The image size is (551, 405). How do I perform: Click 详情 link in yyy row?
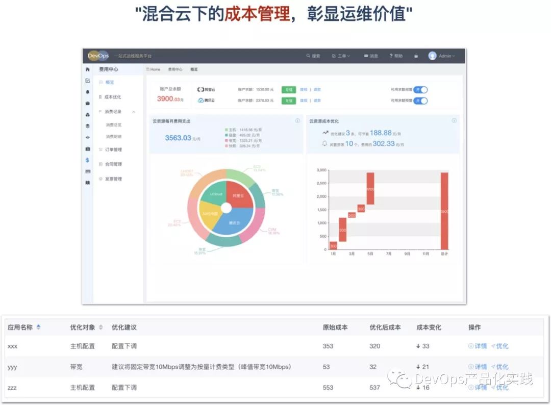point(478,367)
